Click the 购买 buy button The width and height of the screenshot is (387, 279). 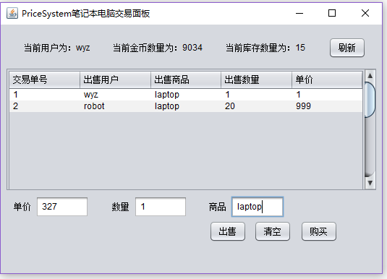[x=318, y=231]
